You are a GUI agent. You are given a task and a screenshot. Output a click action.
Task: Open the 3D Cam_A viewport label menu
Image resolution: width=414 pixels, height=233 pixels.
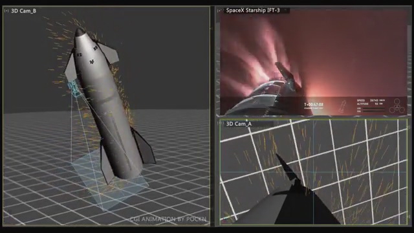239,124
